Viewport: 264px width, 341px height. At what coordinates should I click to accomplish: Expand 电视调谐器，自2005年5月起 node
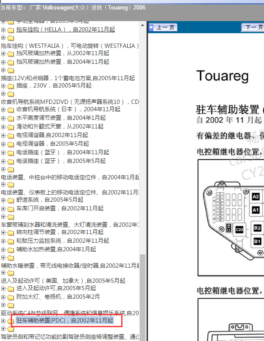coord(3,144)
